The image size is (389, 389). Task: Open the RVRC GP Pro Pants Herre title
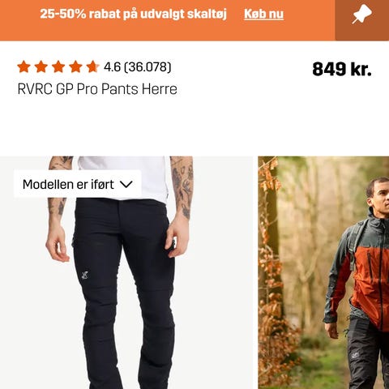coord(97,89)
